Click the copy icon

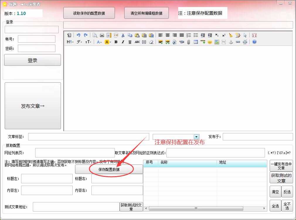[x=130, y=35]
